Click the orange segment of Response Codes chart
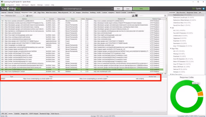Viewport: 206px width, 117px height. (x=200, y=94)
